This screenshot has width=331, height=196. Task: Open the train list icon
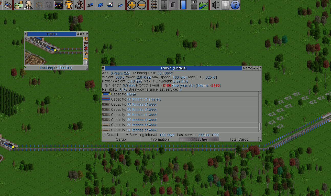pyautogui.click(x=90, y=5)
